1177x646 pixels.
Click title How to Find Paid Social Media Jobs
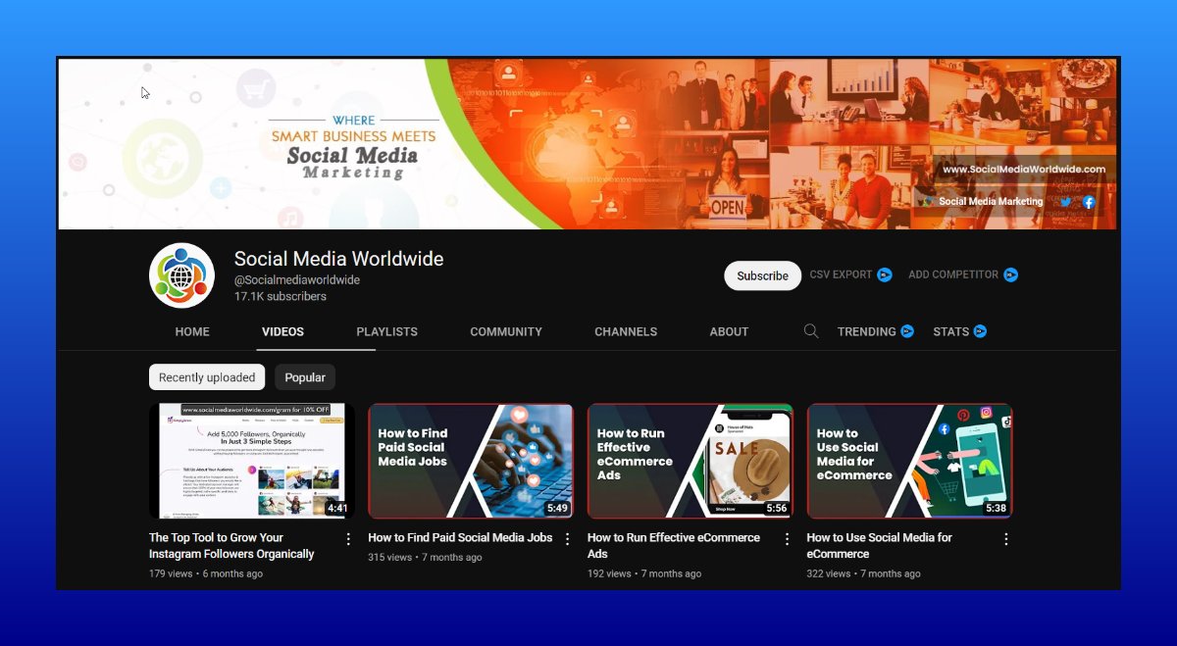tap(460, 538)
